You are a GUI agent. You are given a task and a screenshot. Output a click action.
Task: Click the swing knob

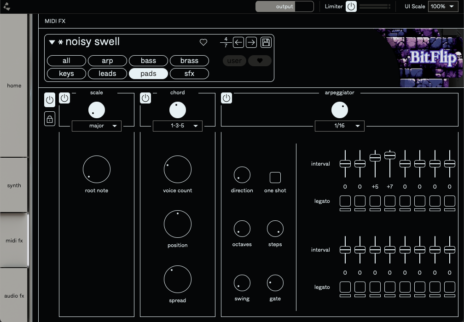point(242,283)
